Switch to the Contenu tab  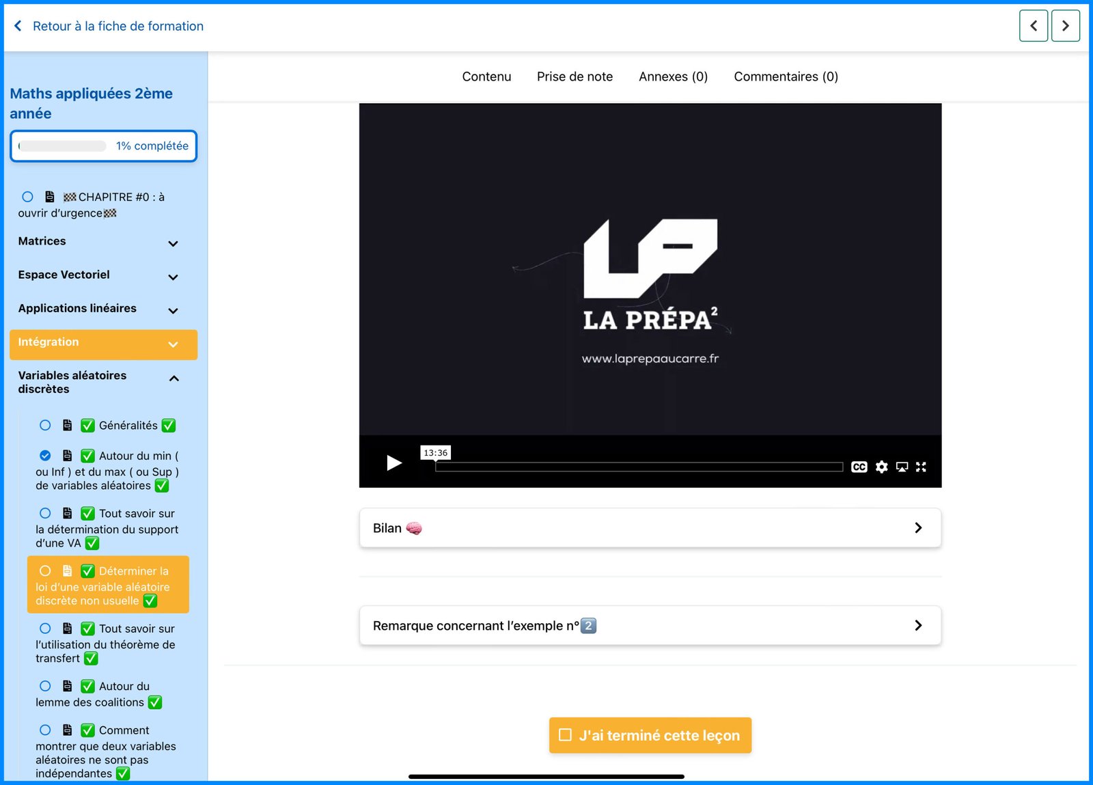click(486, 77)
